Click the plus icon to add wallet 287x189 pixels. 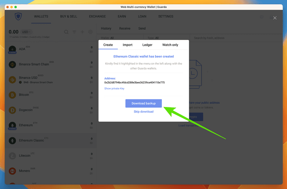point(83,32)
